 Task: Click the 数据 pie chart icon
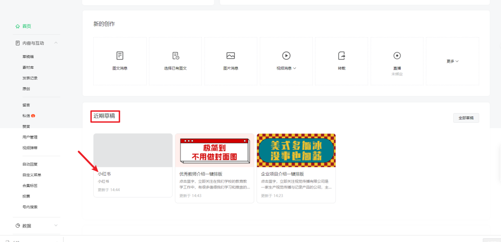pyautogui.click(x=18, y=225)
